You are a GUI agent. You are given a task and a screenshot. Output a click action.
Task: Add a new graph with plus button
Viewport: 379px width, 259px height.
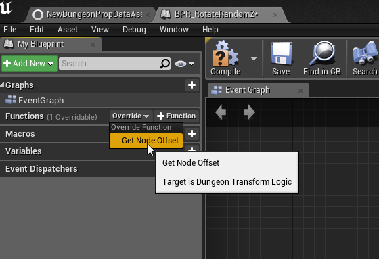pyautogui.click(x=192, y=85)
